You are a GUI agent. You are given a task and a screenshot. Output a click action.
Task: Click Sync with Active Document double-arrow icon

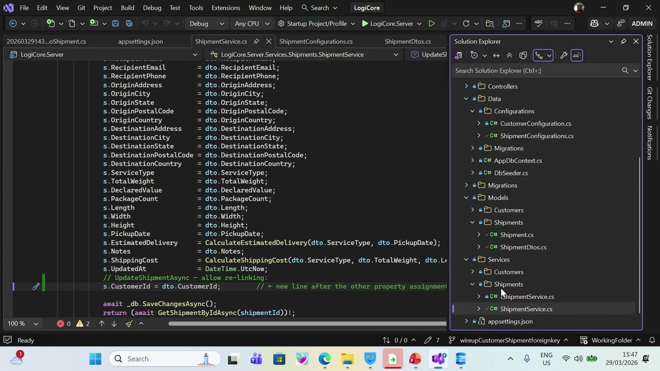[496, 55]
